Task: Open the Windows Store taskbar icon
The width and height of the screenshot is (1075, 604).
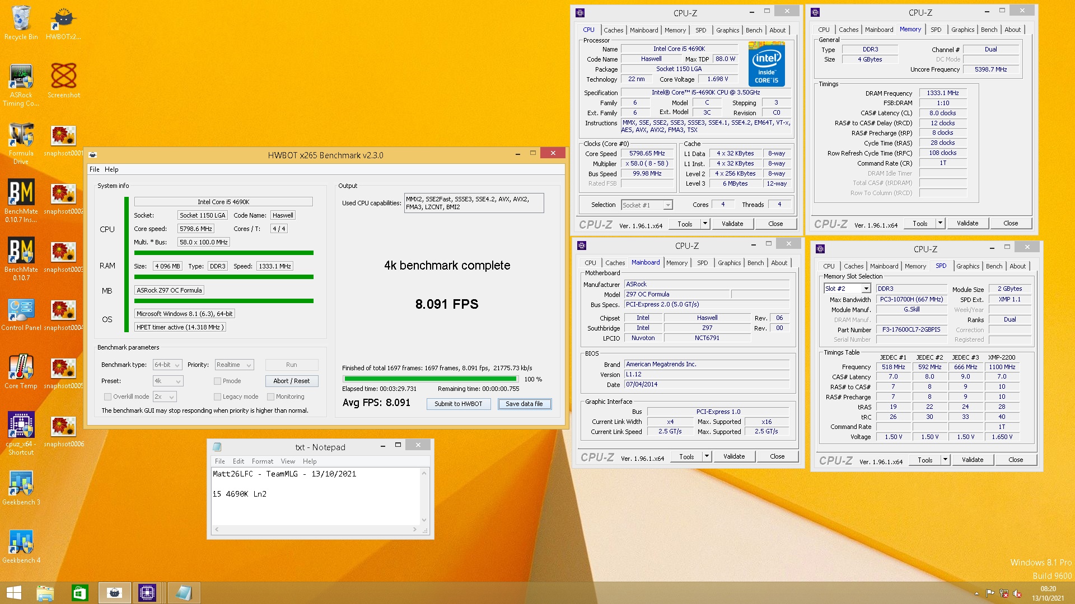Action: (x=80, y=593)
